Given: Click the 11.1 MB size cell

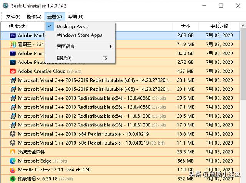Looking at the screenshot, I should 185,143.
